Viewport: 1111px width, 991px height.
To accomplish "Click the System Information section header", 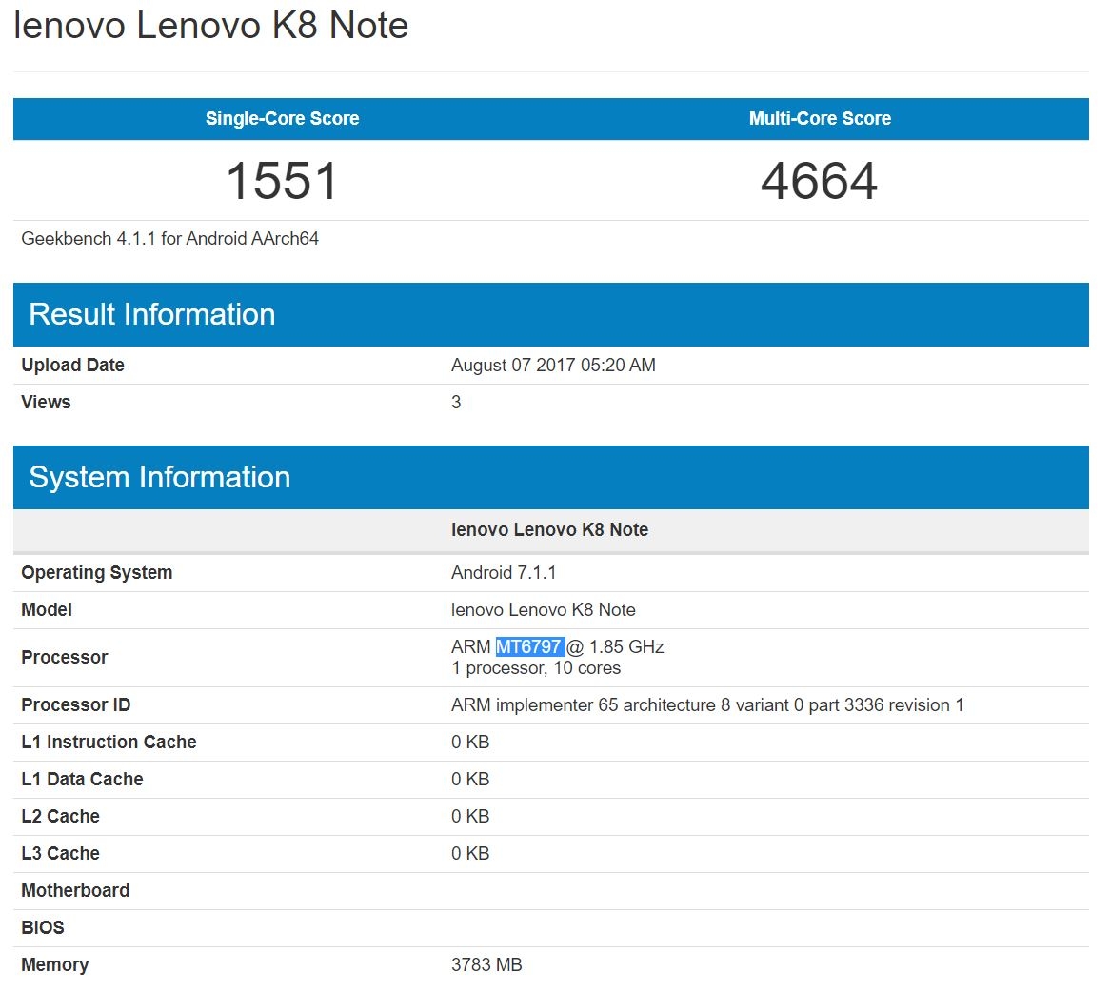I will (160, 477).
